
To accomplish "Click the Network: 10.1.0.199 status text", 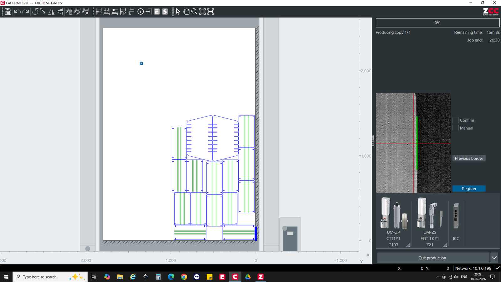I will (473, 268).
